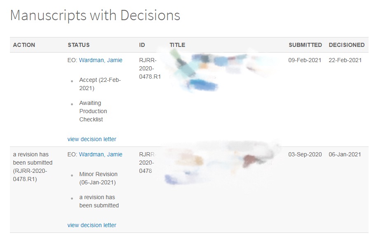Screen dimensions: 390x251
Task: Click the TITLE column header
Action: 177,45
